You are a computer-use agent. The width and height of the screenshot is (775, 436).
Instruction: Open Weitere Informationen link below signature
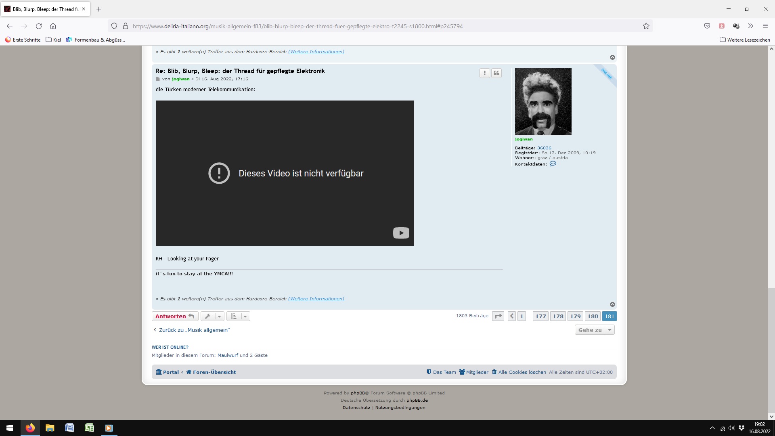pyautogui.click(x=316, y=299)
